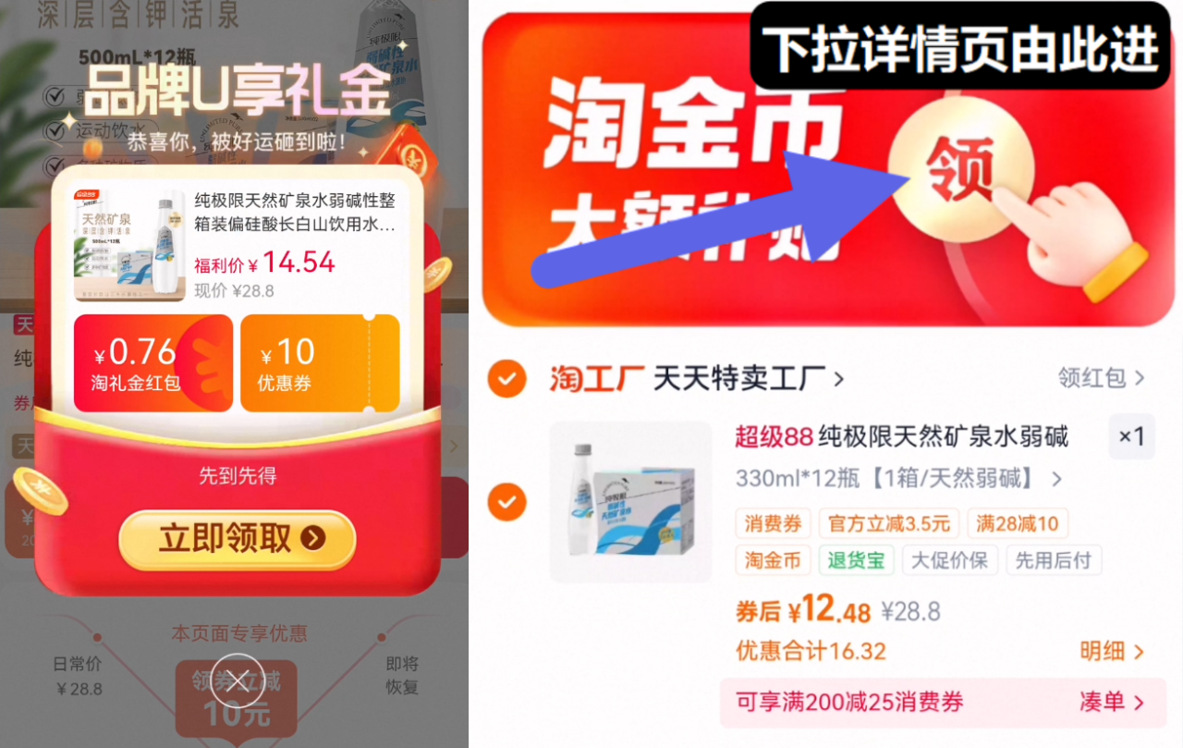Toggle the mineral water item checkbox
The width and height of the screenshot is (1183, 748).
click(x=506, y=502)
